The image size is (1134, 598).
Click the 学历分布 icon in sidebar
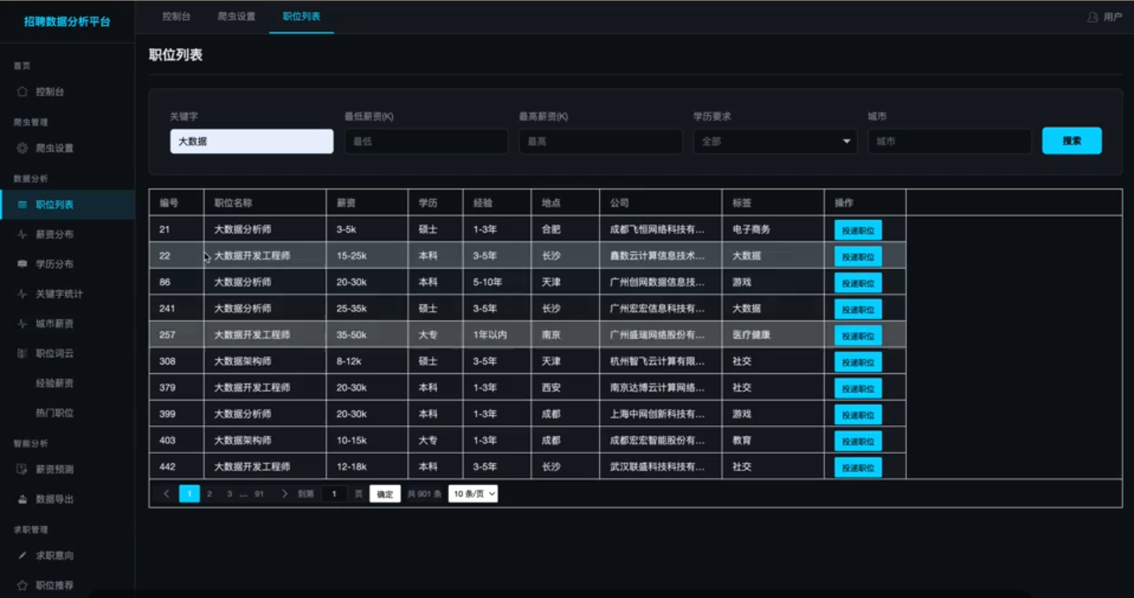[22, 264]
